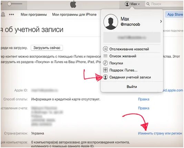184x148 pixels.
Task: Open the Мои программы tab
Action: tap(34, 15)
